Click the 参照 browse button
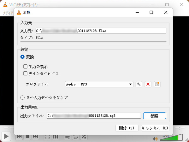The width and height of the screenshot is (189, 142). (155, 116)
